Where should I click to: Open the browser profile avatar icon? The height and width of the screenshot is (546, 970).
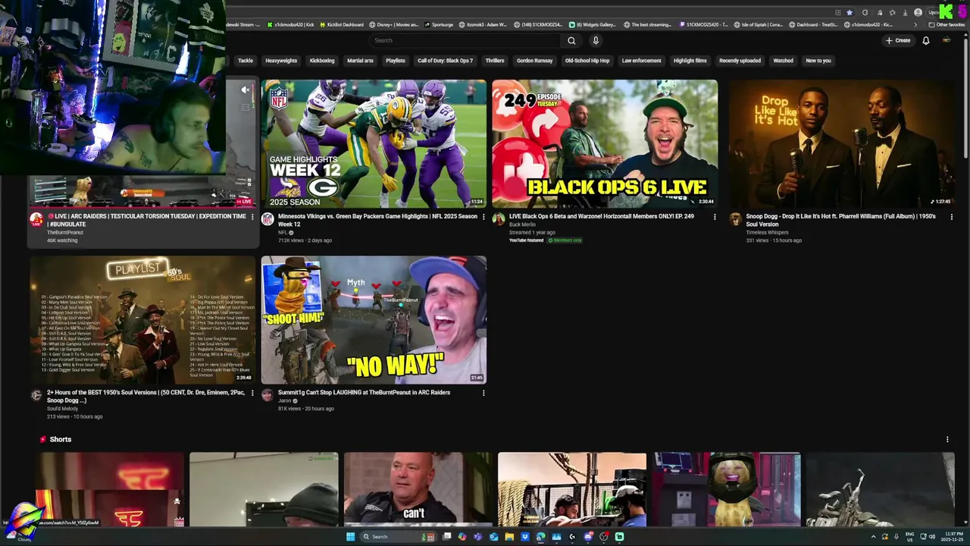[x=918, y=13]
